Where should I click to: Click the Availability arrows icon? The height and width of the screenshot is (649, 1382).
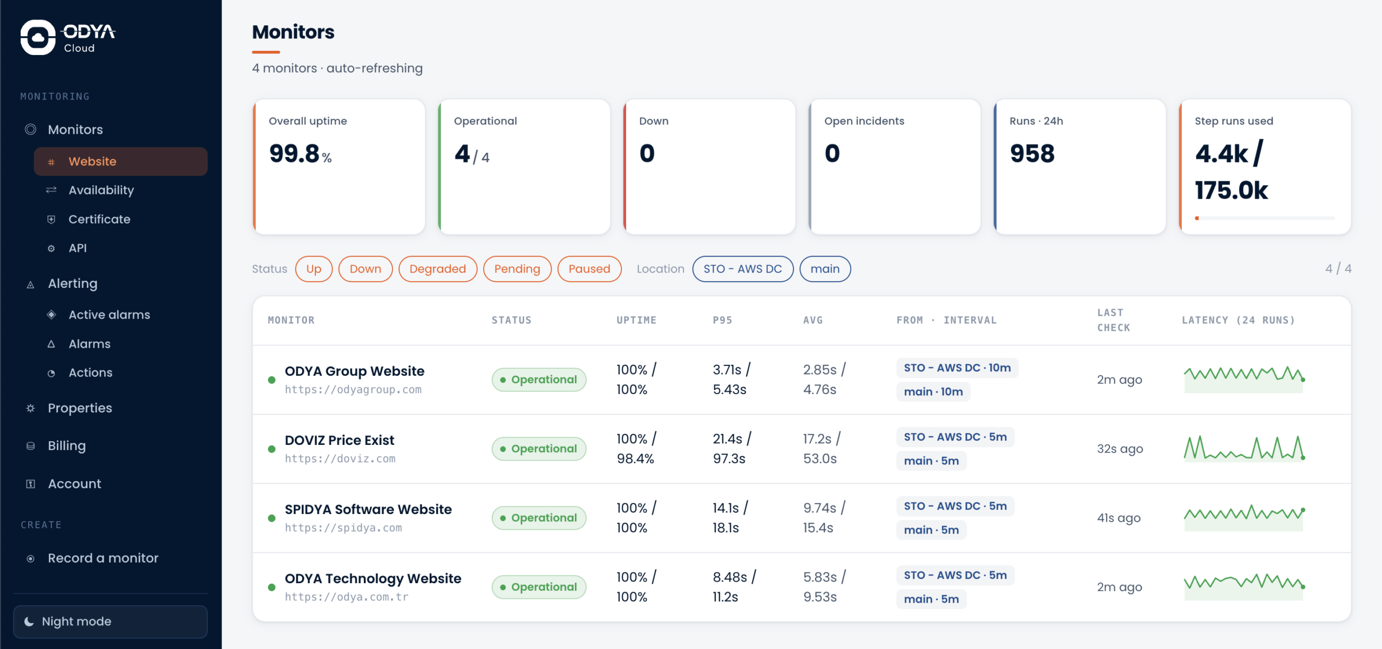51,190
